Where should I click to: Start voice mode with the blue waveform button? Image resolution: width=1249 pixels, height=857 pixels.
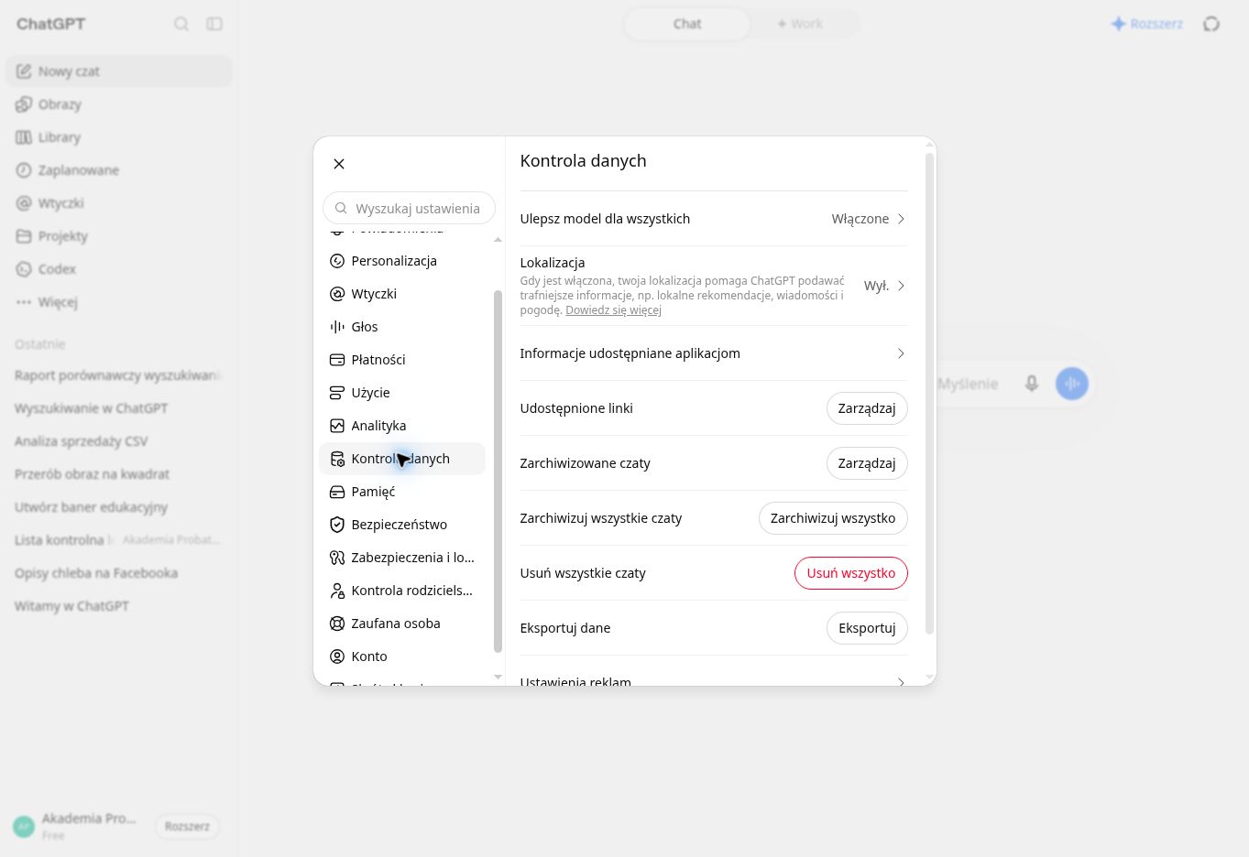coord(1072,384)
